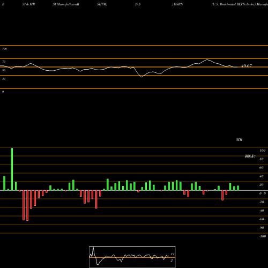Select MR axis label -60 on right
Viewport: 268px width, 268px height.
(x=262, y=219)
